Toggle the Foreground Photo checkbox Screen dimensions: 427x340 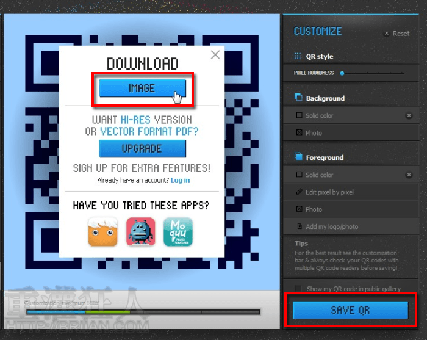pos(299,209)
